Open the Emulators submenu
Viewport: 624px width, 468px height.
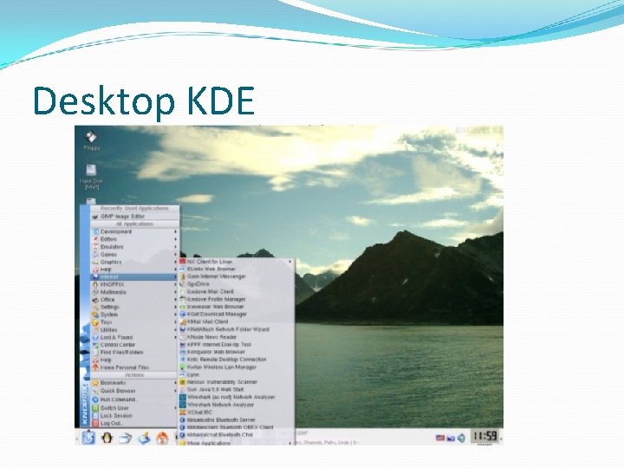(x=135, y=246)
